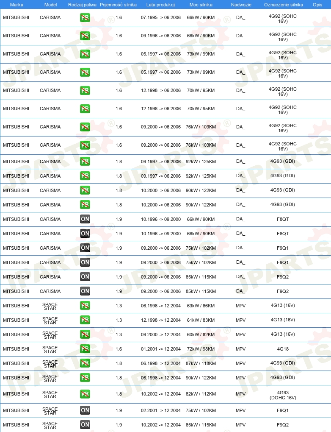Click the Lata produkcji column header
The width and height of the screenshot is (331, 432).
[x=161, y=5]
